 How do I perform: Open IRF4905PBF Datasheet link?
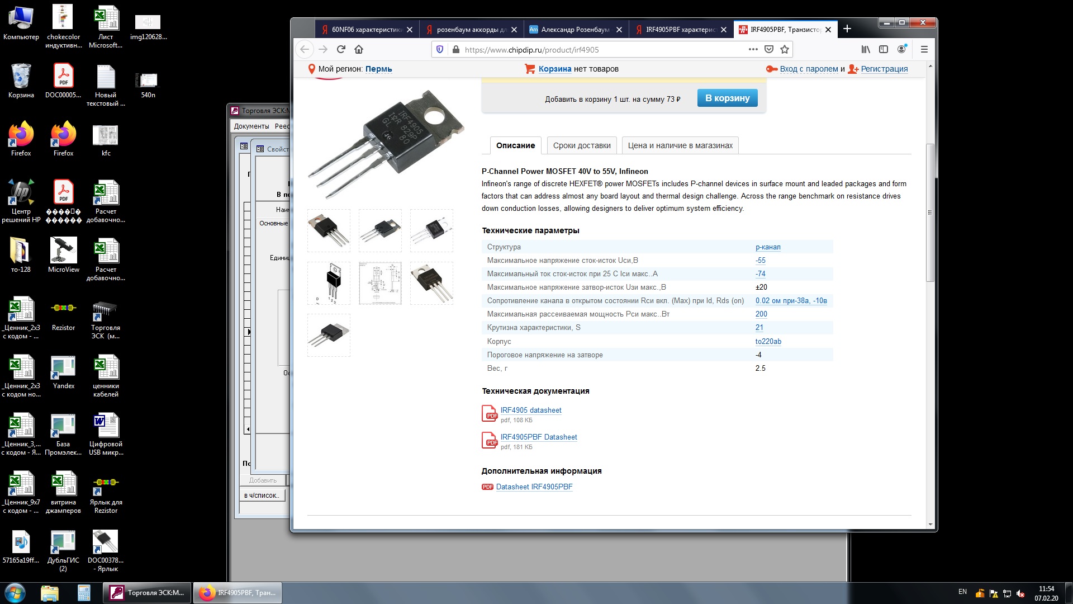click(x=539, y=437)
